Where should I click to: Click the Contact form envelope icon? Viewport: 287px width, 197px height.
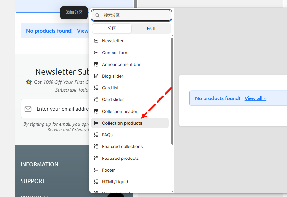pyautogui.click(x=96, y=53)
